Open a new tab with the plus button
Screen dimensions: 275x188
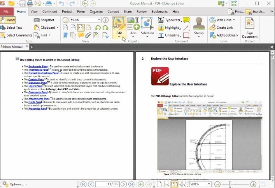point(32,47)
